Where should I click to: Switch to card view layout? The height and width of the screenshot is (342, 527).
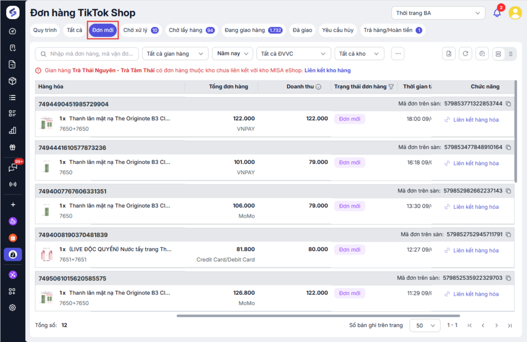[498, 53]
